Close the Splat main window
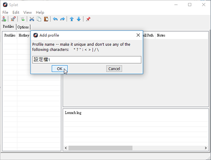Image resolution: width=211 pixels, height=160 pixels. coord(203,5)
